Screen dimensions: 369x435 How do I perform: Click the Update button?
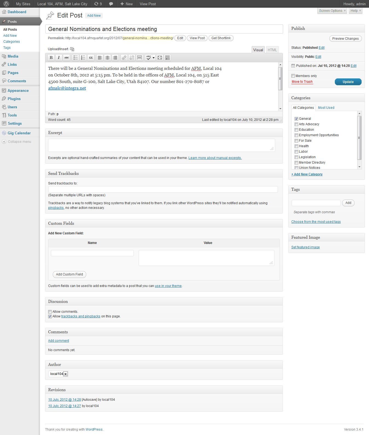[348, 82]
